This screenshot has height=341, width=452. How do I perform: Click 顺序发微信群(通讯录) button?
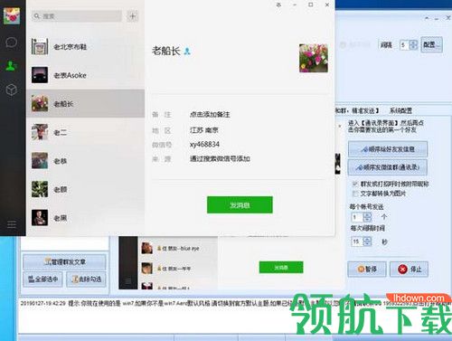(388, 167)
